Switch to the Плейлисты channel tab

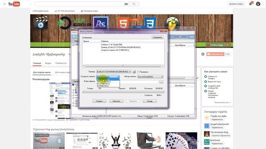coord(61,63)
